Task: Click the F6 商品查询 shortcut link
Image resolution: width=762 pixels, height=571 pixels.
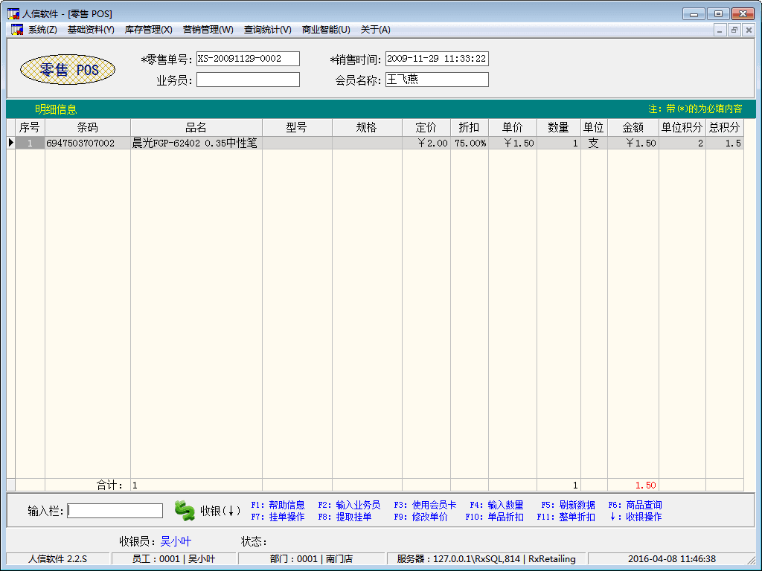Action: pyautogui.click(x=635, y=505)
